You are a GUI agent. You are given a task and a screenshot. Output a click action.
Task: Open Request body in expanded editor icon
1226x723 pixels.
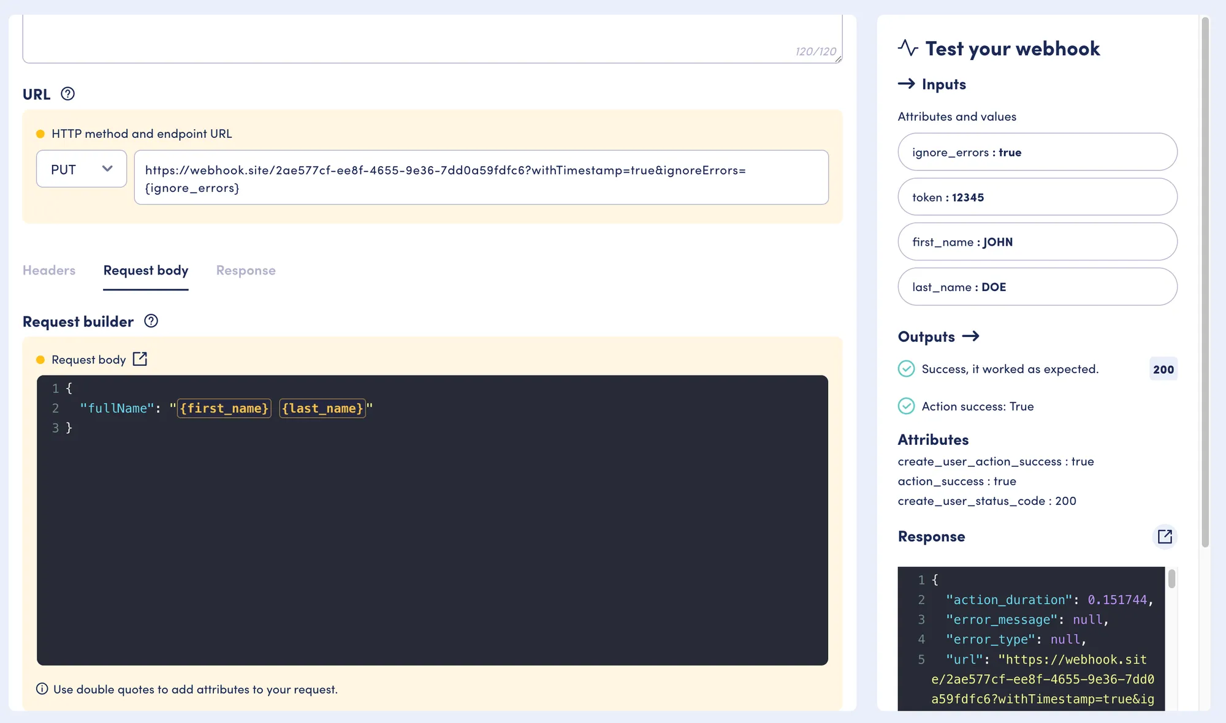point(140,359)
